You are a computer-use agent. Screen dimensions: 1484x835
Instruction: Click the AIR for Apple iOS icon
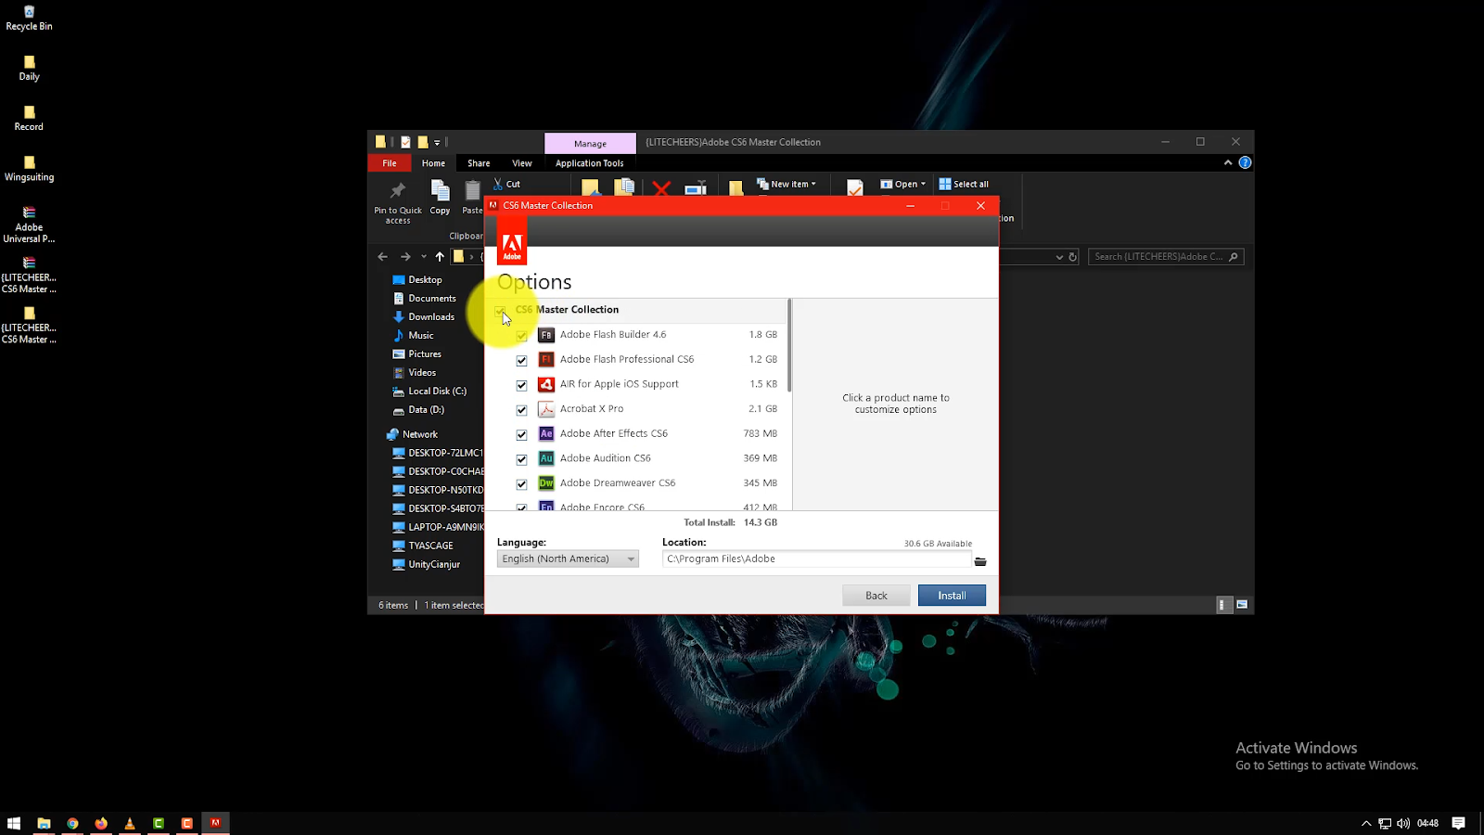pos(546,384)
